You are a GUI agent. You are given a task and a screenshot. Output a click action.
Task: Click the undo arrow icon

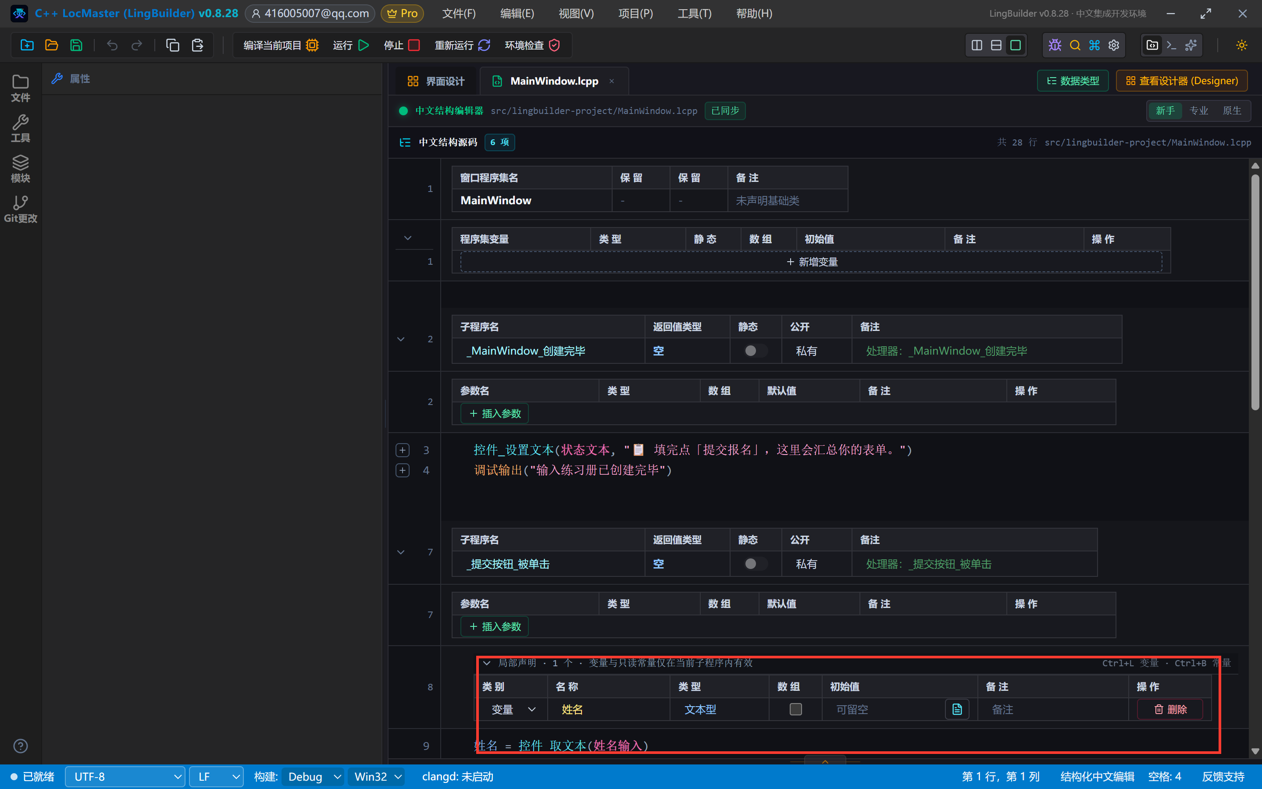[112, 46]
